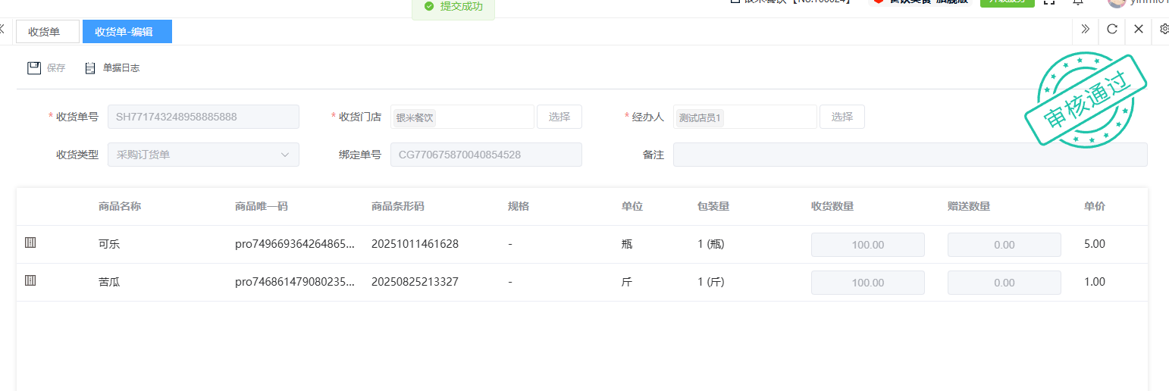Click the 备注 remarks input field

click(x=910, y=155)
